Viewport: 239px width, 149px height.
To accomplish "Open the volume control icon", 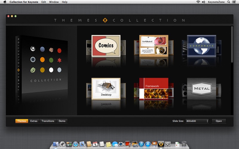I will coord(203,2).
